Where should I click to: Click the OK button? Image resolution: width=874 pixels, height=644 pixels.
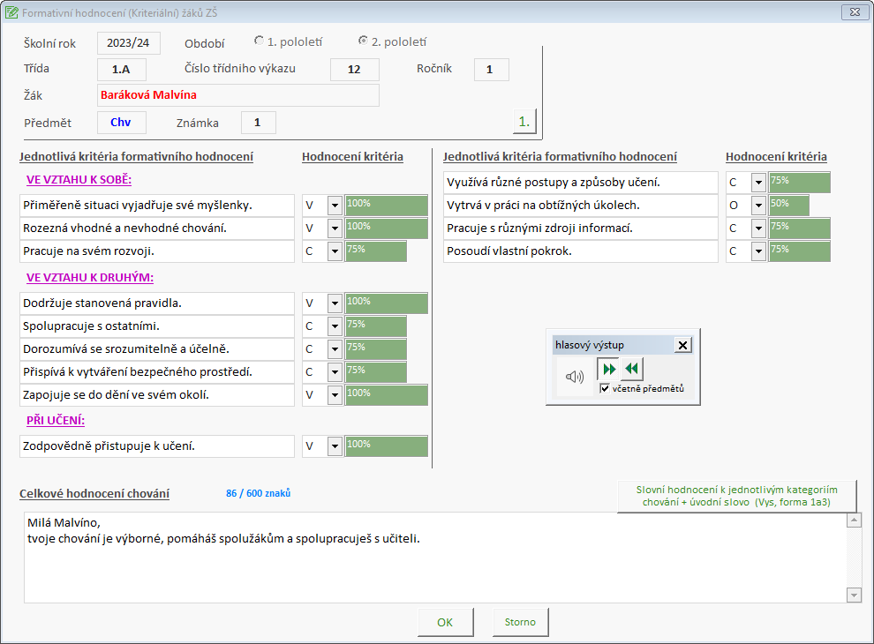pyautogui.click(x=445, y=622)
